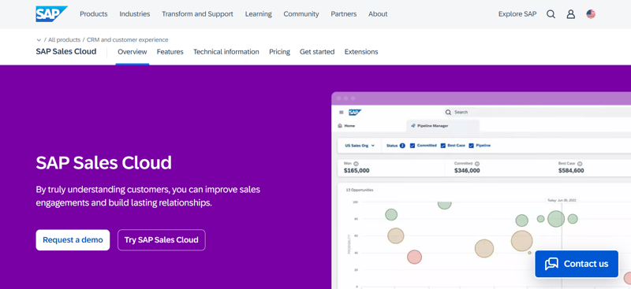631x289 pixels.
Task: Open the Transform and Support menu
Action: (x=198, y=14)
